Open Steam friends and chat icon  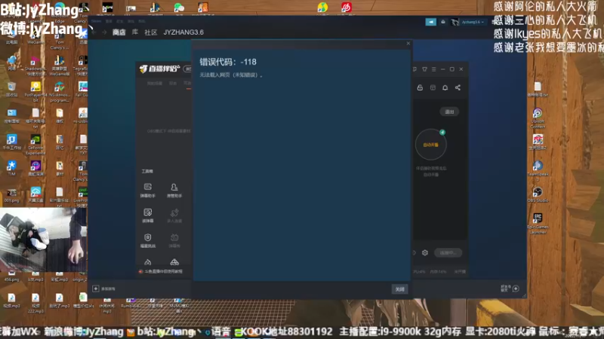516,289
